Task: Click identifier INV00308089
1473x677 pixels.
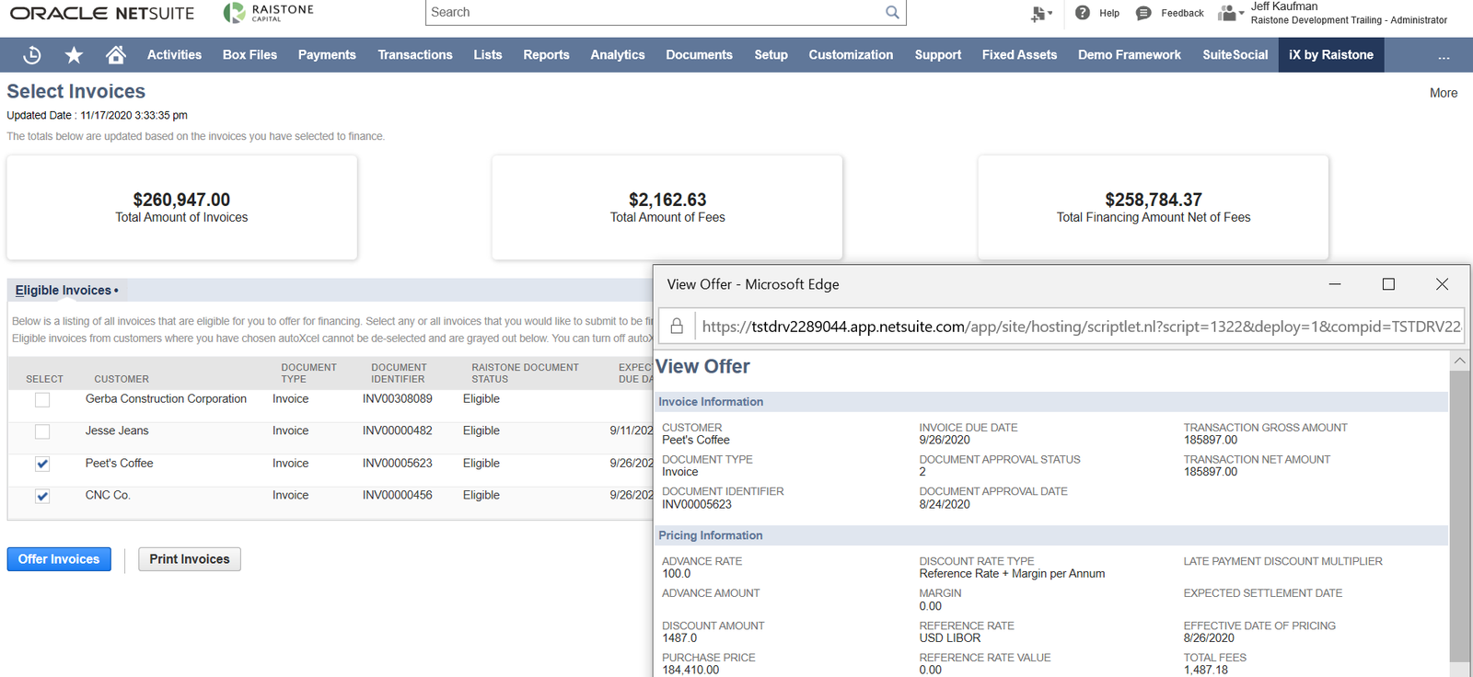Action: 397,399
